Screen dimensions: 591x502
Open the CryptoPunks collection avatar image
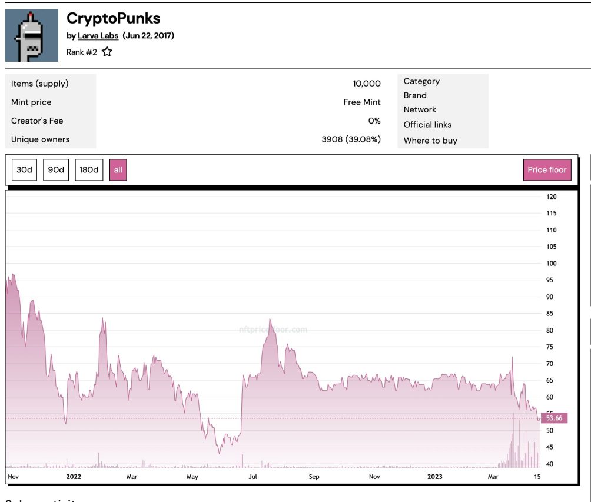(32, 35)
